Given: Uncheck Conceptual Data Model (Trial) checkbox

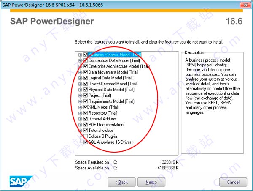Looking at the screenshot, I should pyautogui.click(x=86, y=60).
